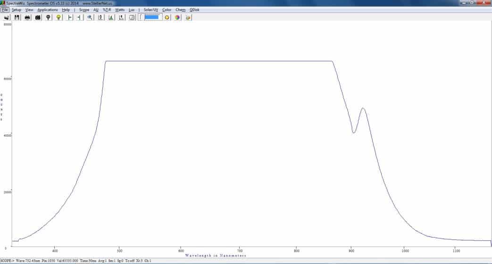Open the Solar/UV menu
Viewport: 492px width, 264px height.
(150, 10)
